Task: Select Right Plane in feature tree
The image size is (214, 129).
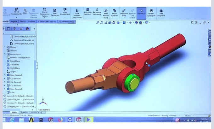Action: (13, 68)
